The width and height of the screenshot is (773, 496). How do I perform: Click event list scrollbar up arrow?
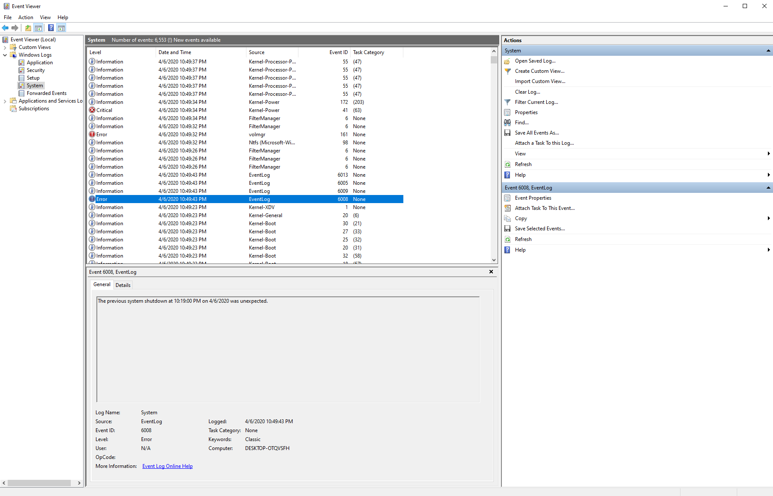[x=494, y=52]
